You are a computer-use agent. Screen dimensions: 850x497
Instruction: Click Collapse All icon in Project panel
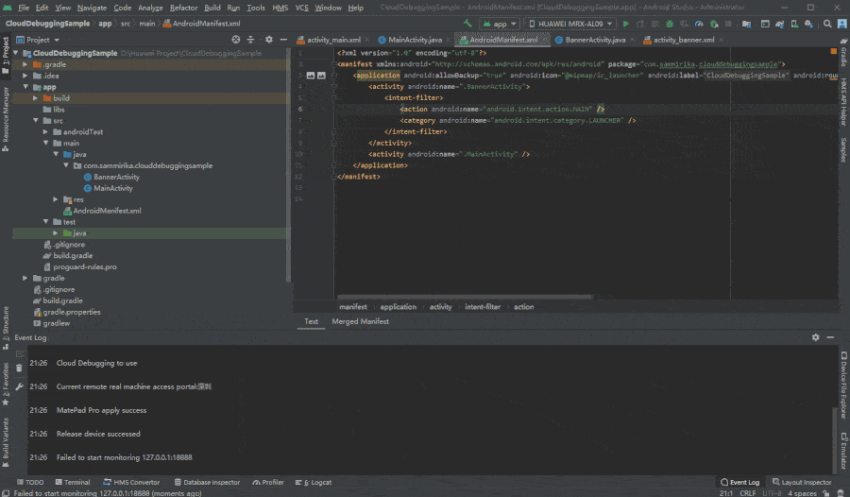click(250, 40)
